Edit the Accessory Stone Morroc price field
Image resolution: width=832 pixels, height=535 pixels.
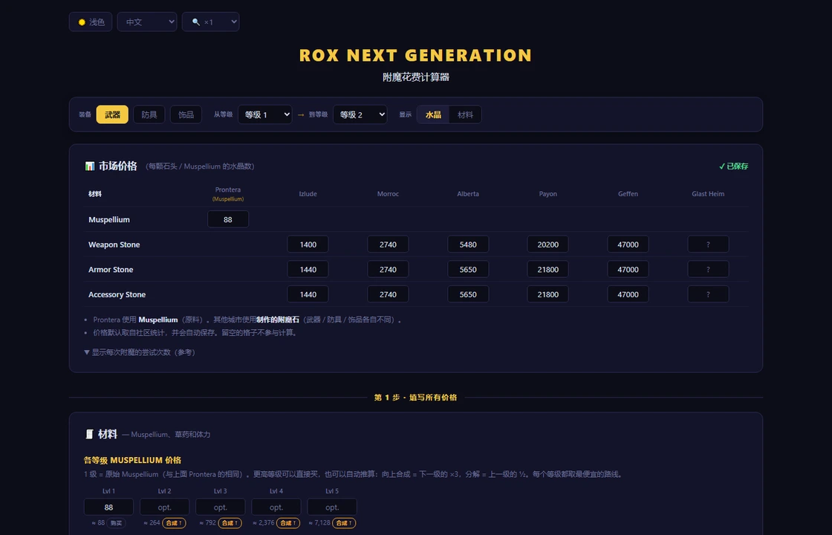[x=388, y=294]
